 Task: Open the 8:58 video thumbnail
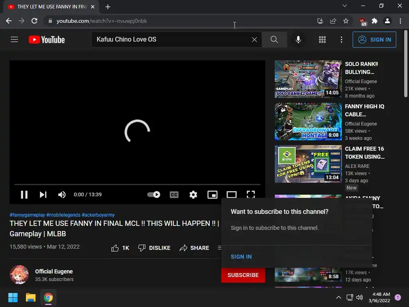pos(308,275)
